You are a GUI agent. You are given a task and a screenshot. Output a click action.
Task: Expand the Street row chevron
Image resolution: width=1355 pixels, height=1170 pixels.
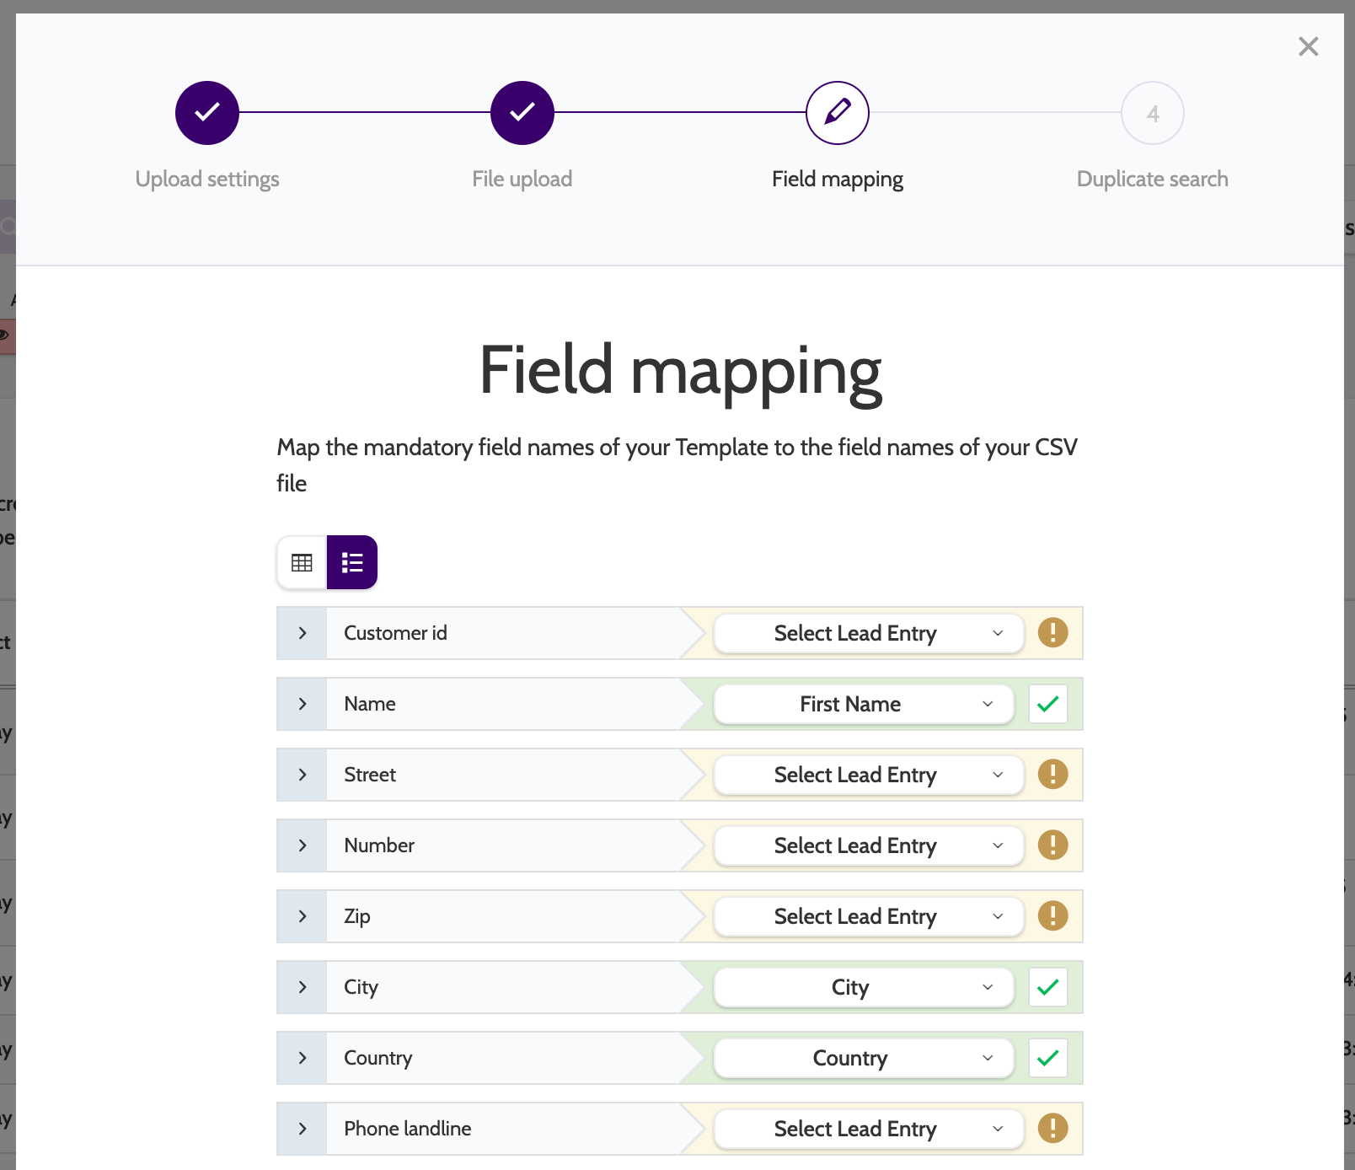(303, 775)
